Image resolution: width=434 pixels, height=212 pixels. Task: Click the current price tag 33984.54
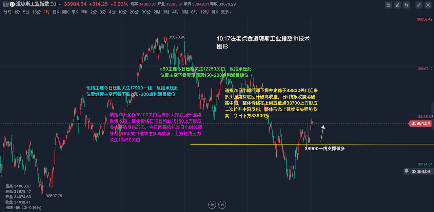(421, 123)
